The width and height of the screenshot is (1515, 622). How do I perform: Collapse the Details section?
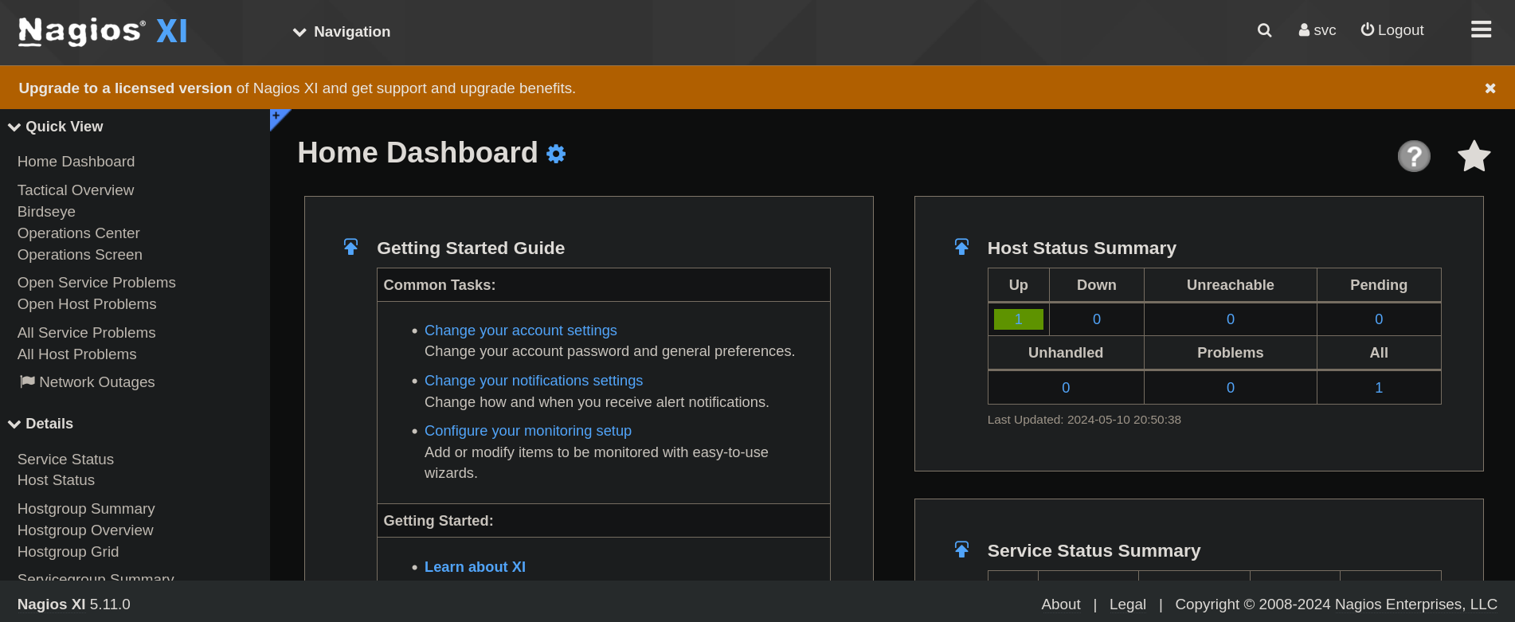coord(41,424)
